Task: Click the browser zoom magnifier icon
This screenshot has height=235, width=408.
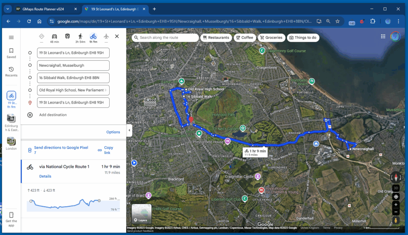Action: (x=328, y=22)
